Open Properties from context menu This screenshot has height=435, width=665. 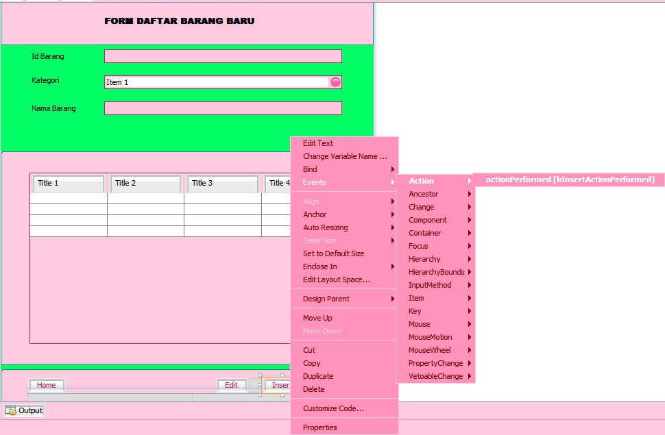[x=344, y=427]
